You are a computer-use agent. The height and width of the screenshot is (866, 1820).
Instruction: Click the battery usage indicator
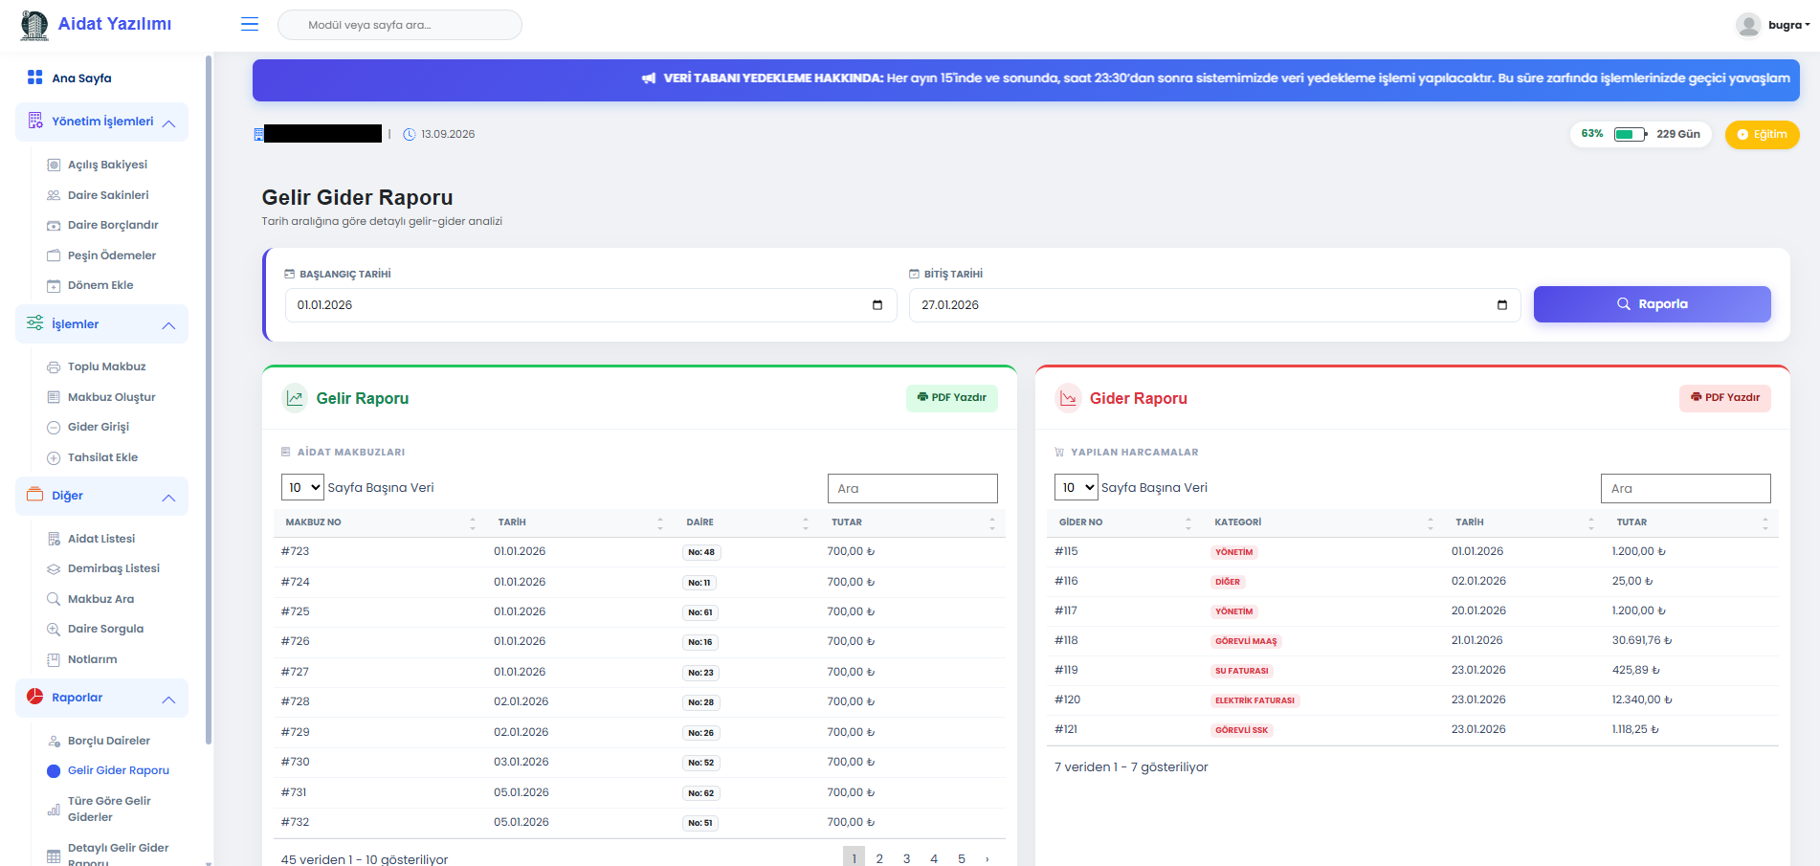1630,134
